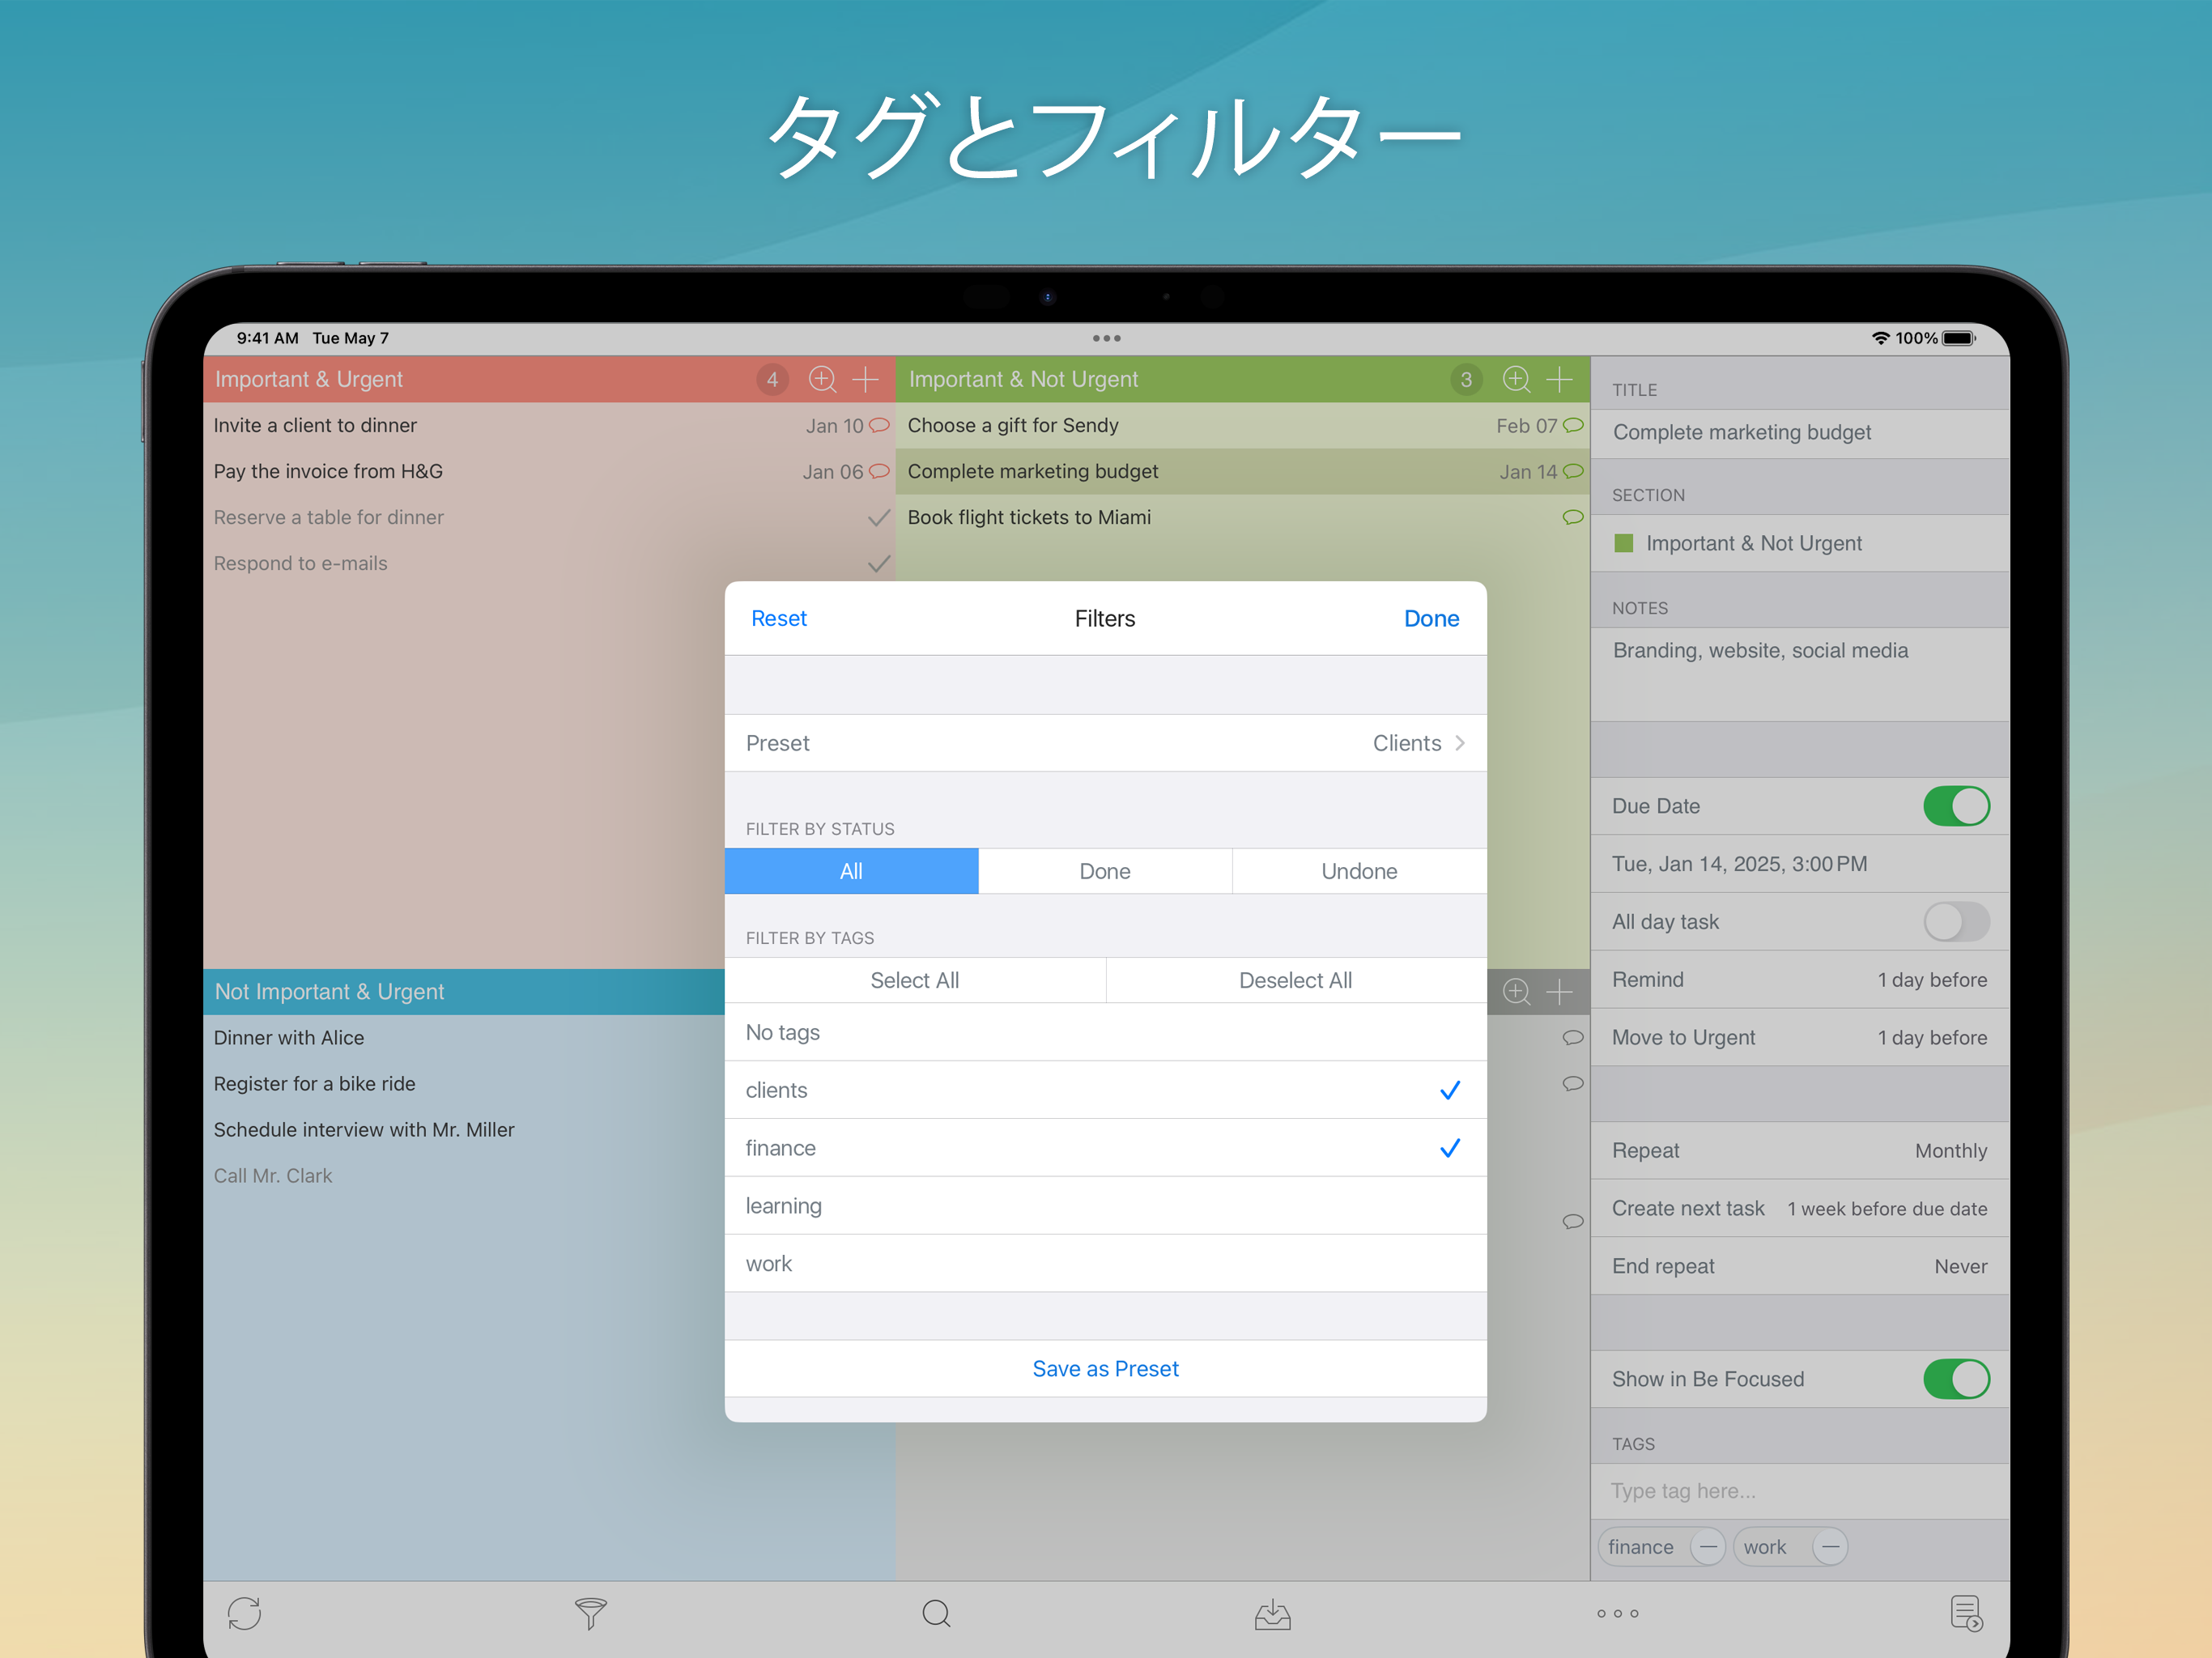The image size is (2212, 1658).
Task: Tap the sync icon in bottom toolbar
Action: point(244,1613)
